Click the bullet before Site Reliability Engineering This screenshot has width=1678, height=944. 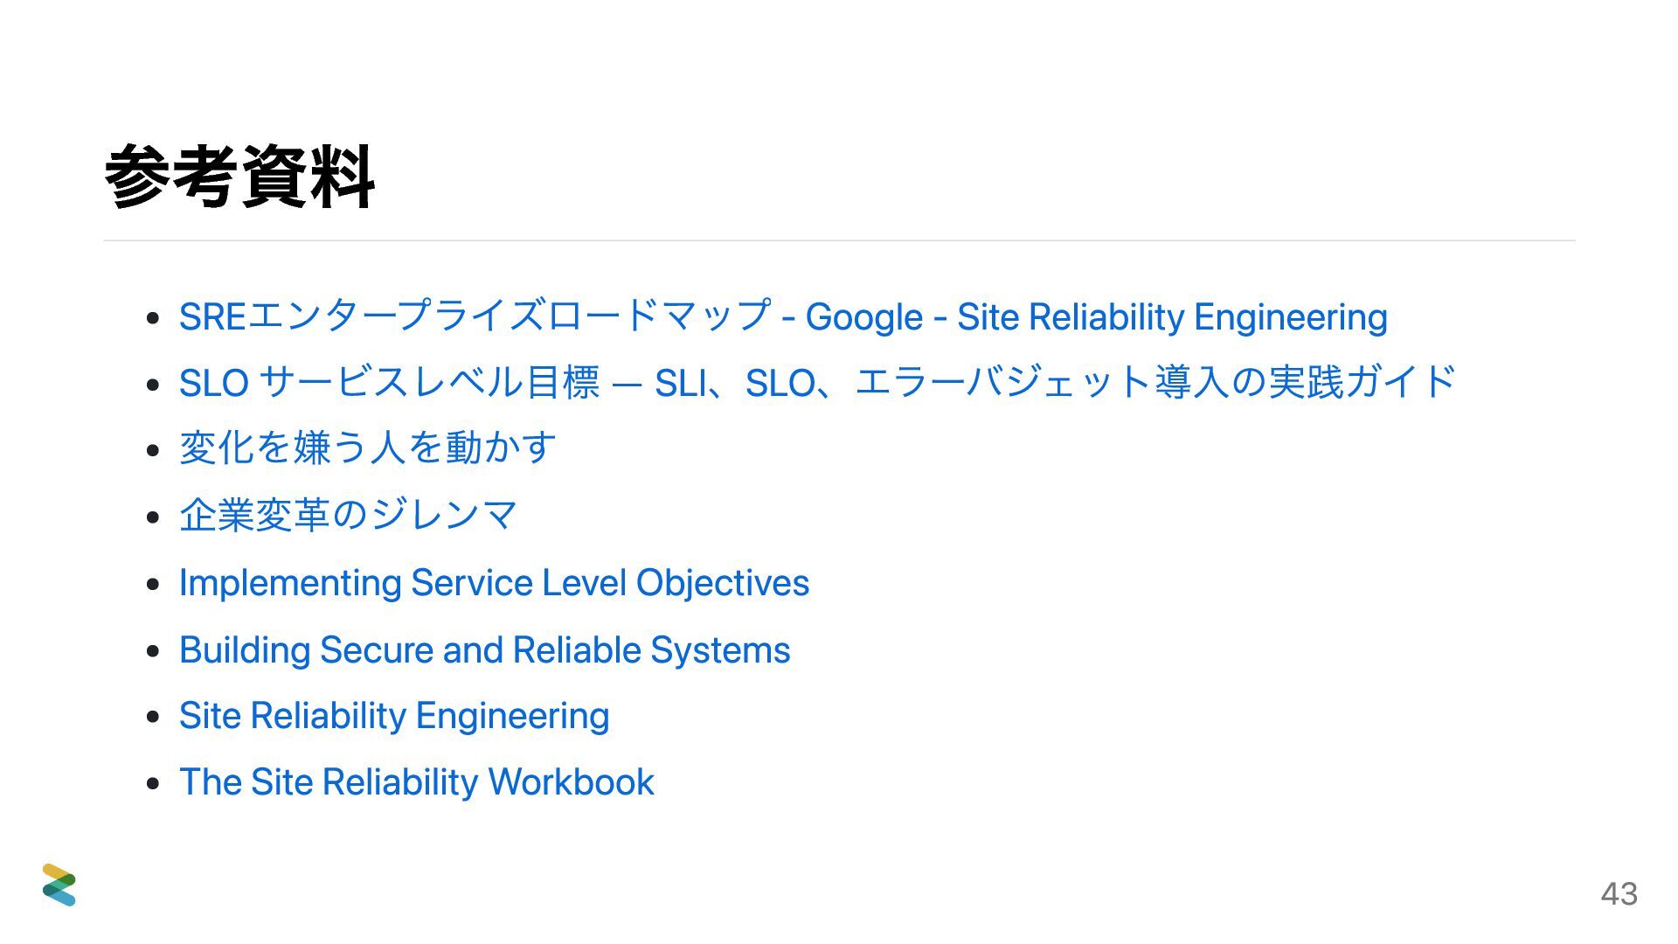(x=153, y=717)
